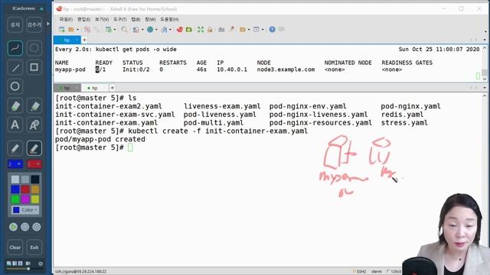Select the second, smaller eraser tool
The image size is (490, 275).
(34, 106)
